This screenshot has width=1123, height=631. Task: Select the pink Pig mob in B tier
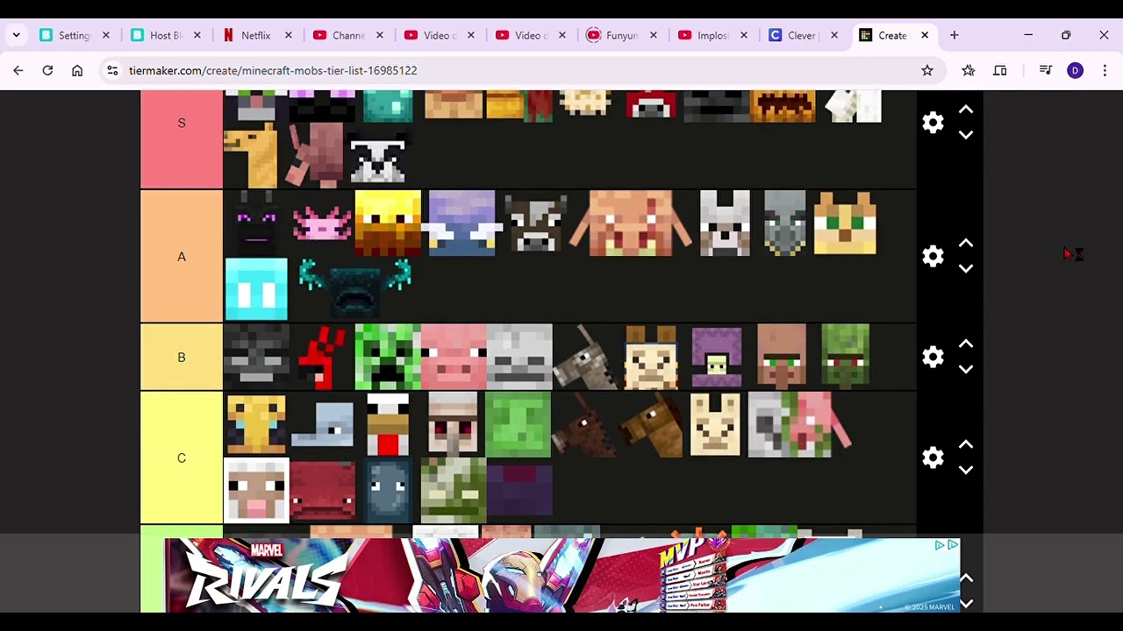[x=454, y=357]
